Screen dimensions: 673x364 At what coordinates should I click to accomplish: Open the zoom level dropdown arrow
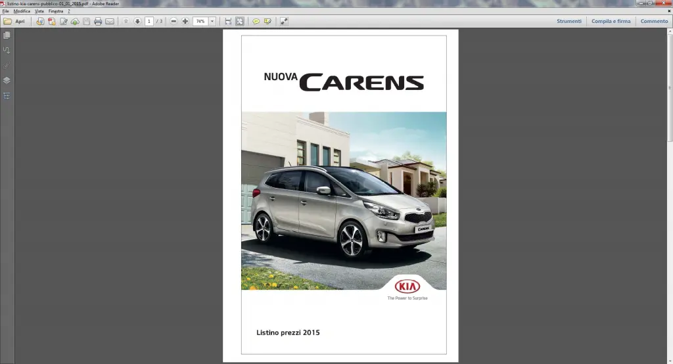212,21
